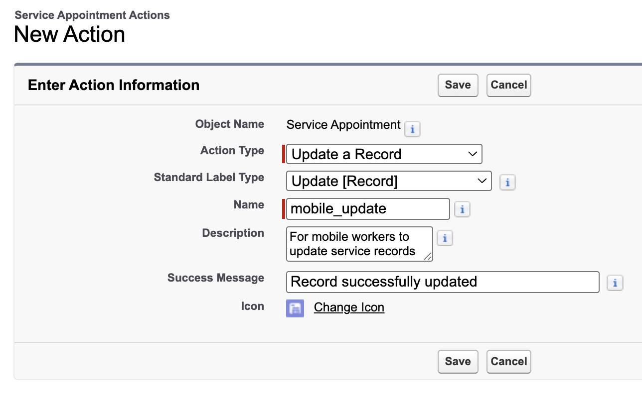This screenshot has width=642, height=395.
Task: Click the Success Message input field
Action: point(443,282)
